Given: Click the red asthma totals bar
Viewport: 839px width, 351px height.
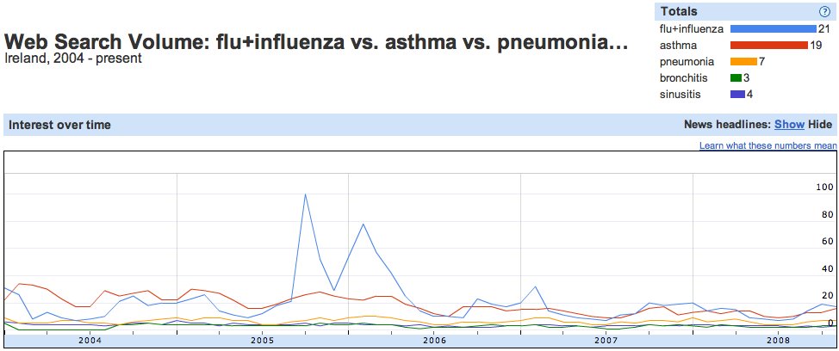Looking at the screenshot, I should click(769, 46).
